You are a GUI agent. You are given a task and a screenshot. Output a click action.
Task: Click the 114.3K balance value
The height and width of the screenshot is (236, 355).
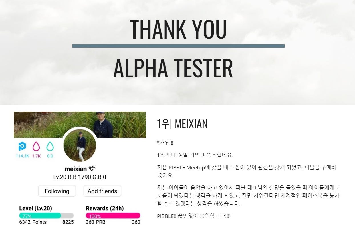pyautogui.click(x=22, y=156)
